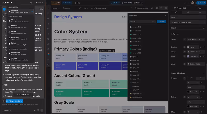Open the WeWeb AI dropdown header
Image resolution: width=207 pixels, height=114 pixels.
coord(8,3)
